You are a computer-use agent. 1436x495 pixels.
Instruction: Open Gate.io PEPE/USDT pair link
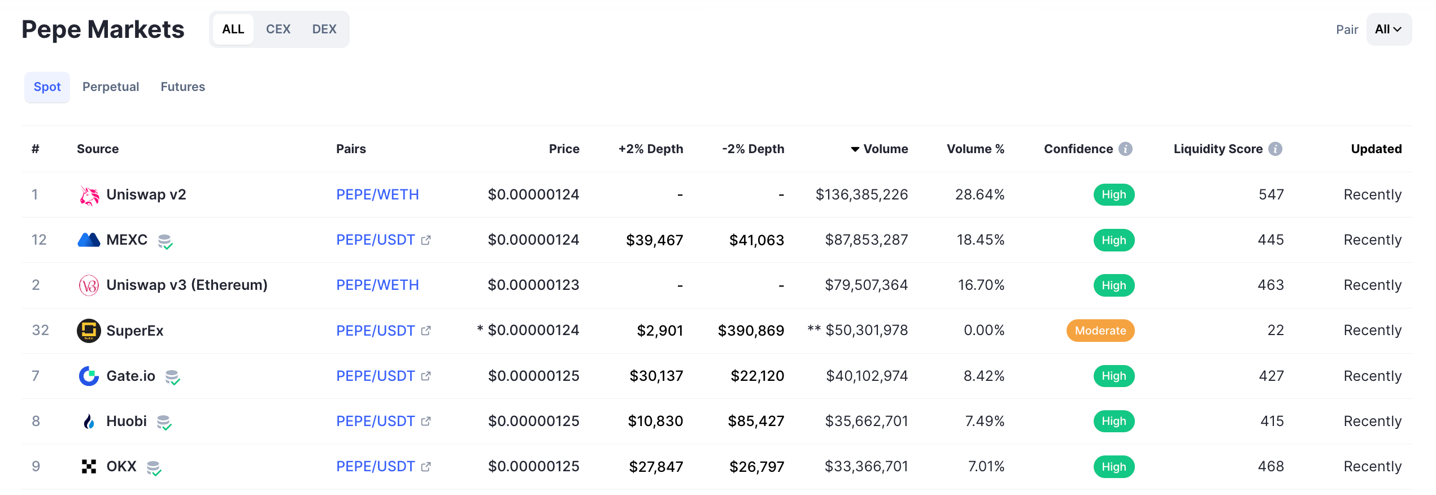[x=376, y=376]
